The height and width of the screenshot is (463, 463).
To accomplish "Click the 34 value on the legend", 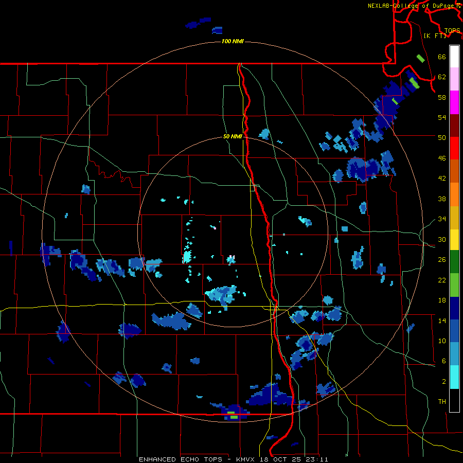I will (442, 219).
